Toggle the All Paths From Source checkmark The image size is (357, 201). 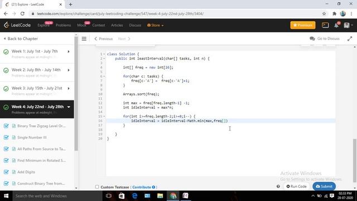(6, 149)
